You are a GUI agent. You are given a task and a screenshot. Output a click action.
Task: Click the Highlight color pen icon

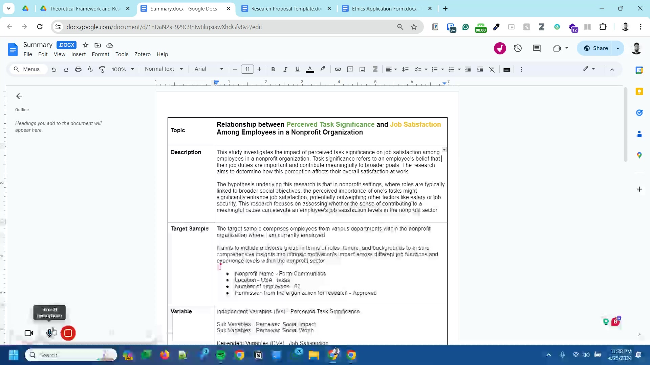323,69
